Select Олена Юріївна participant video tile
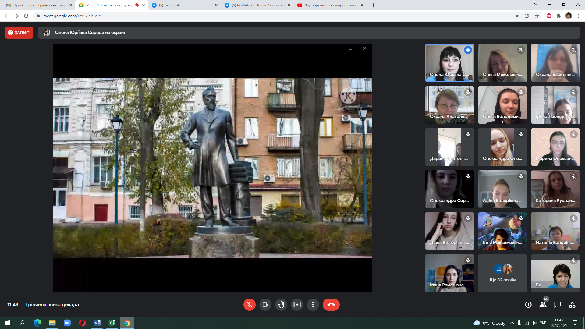The height and width of the screenshot is (329, 585). pos(449,63)
